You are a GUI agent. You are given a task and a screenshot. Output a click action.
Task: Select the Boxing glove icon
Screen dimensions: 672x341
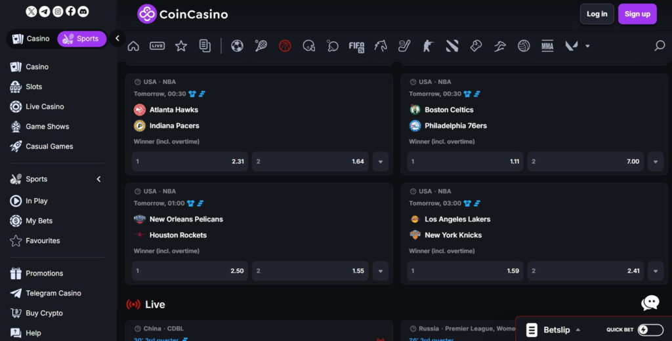476,46
